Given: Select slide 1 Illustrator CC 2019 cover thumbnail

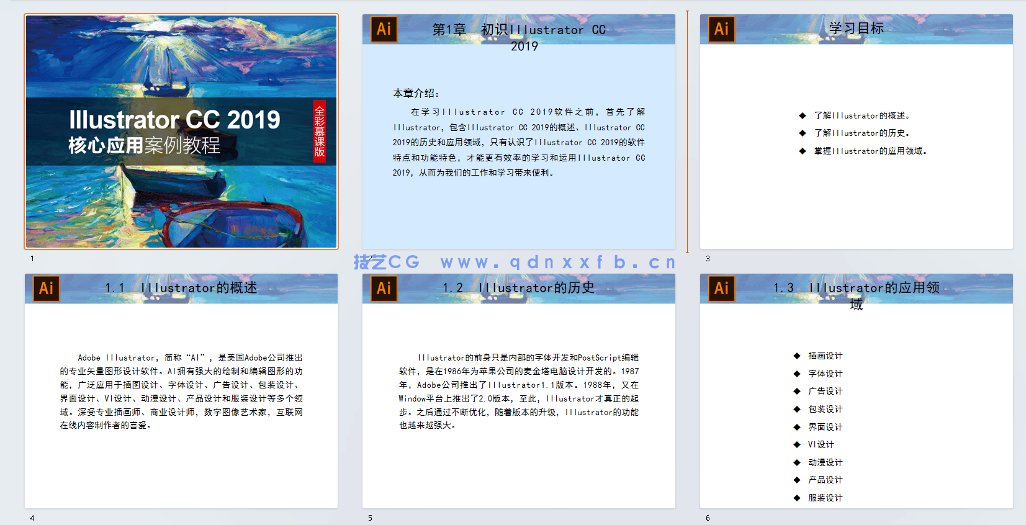Looking at the screenshot, I should [x=181, y=132].
